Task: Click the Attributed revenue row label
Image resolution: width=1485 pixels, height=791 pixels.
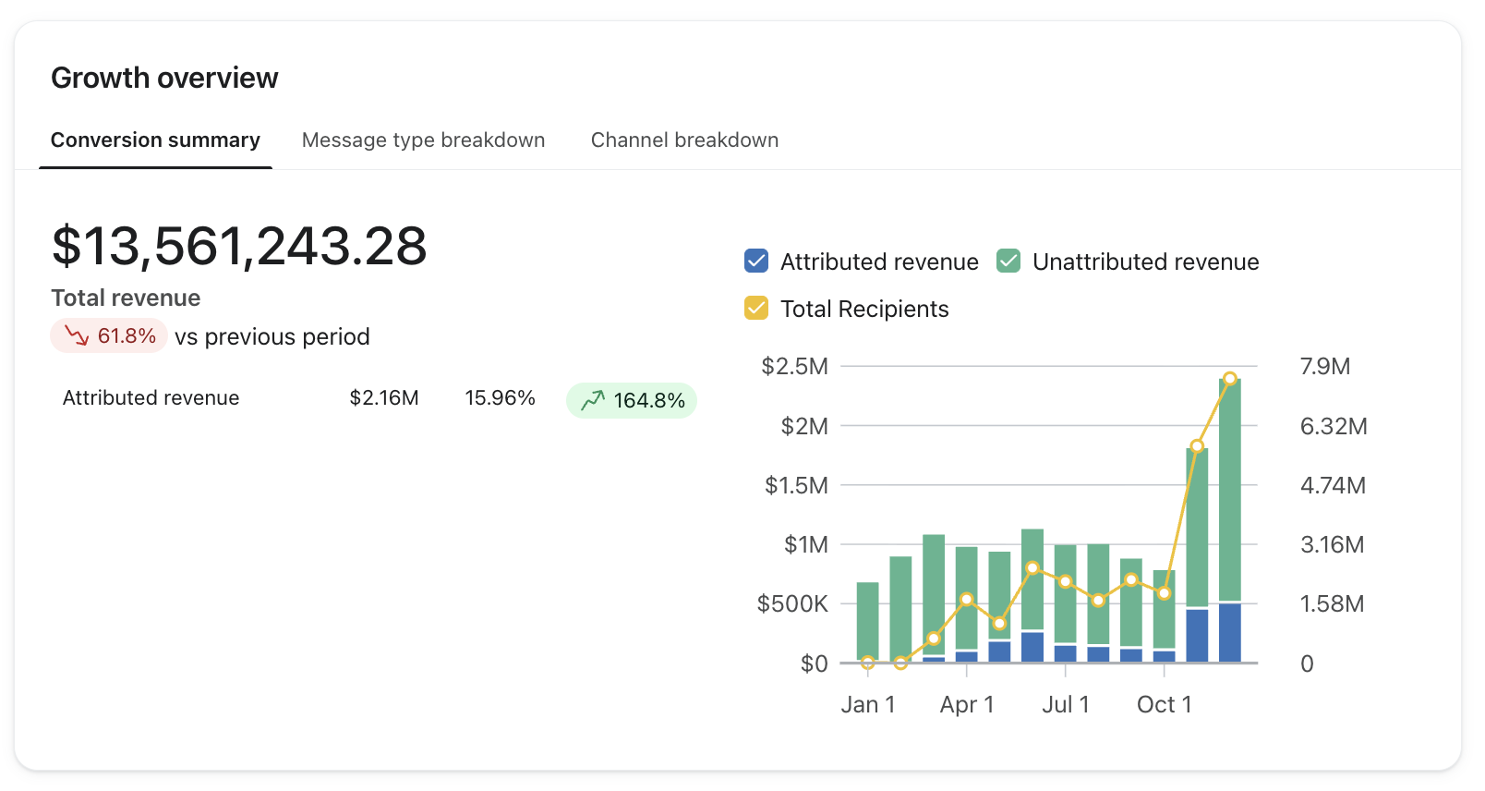Action: 151,398
